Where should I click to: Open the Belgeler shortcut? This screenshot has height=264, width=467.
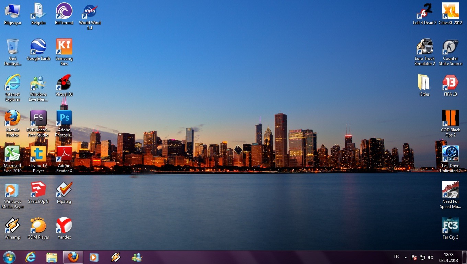tap(38, 14)
